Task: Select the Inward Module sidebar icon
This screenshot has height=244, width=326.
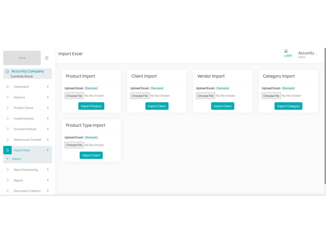Action: (x=7, y=118)
